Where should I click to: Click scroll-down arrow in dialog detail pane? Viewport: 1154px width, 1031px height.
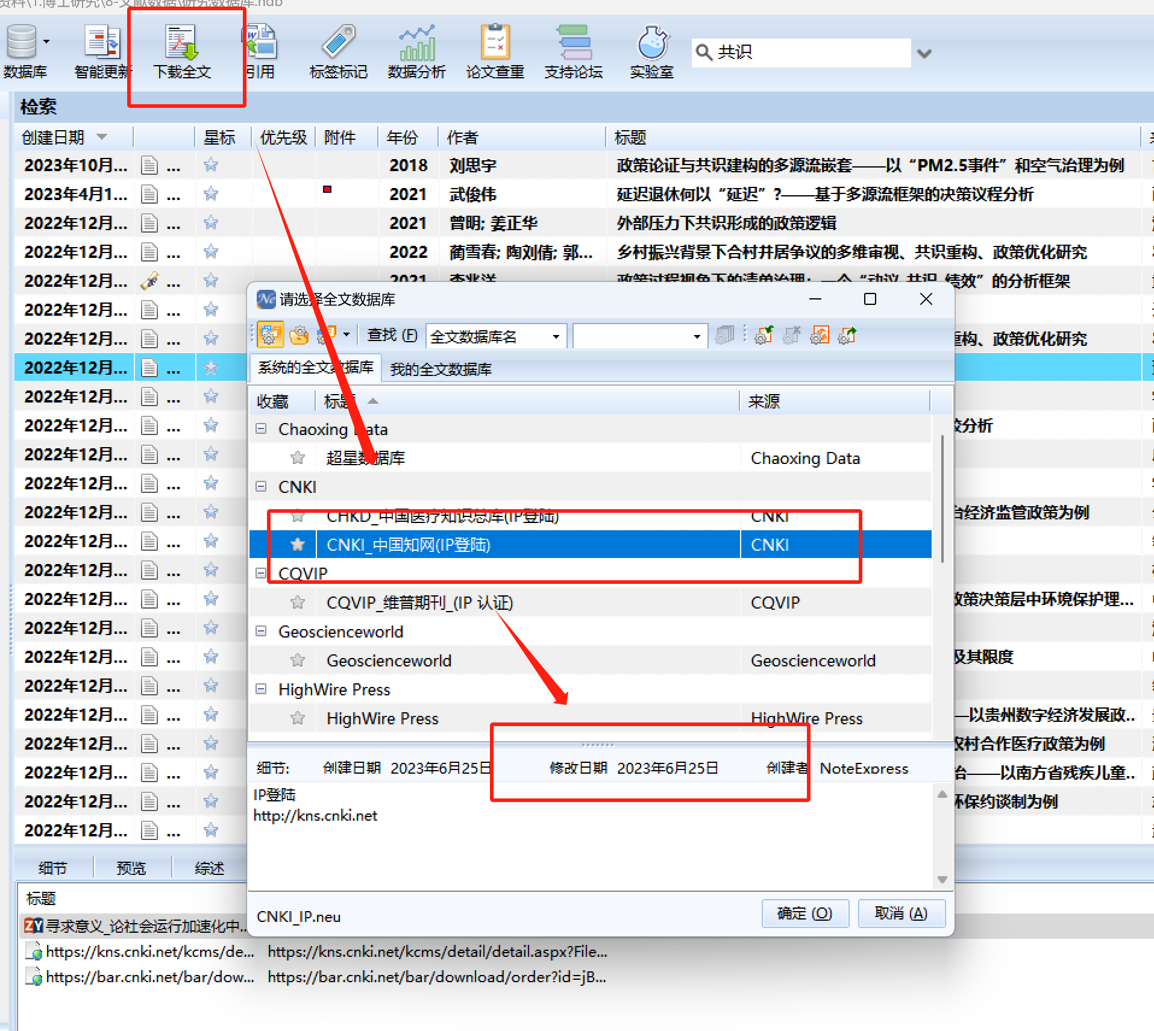tap(942, 879)
